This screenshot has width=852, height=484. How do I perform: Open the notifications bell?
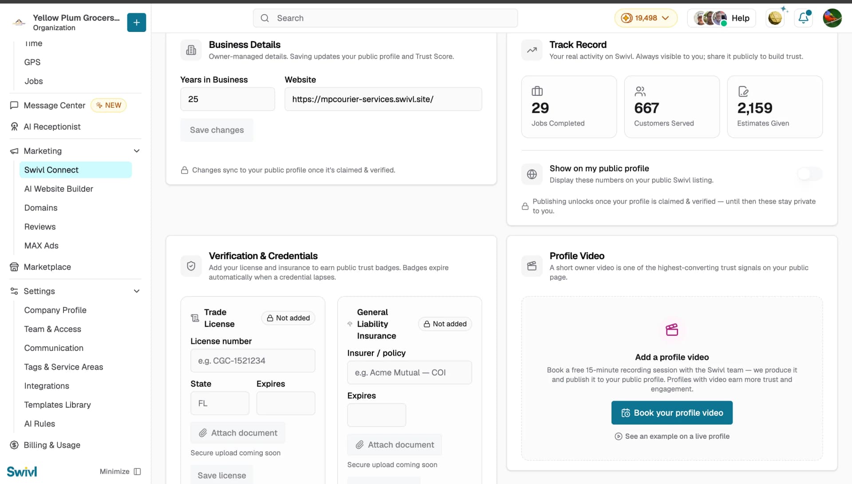[803, 18]
